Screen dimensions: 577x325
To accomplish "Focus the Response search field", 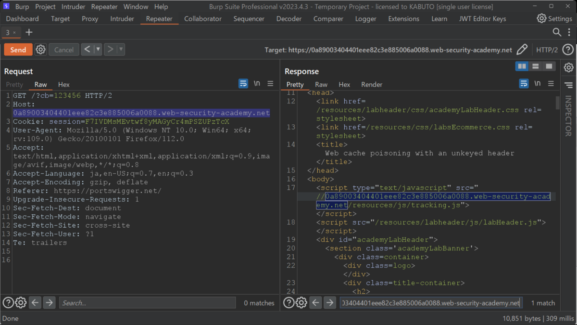I will [x=430, y=303].
